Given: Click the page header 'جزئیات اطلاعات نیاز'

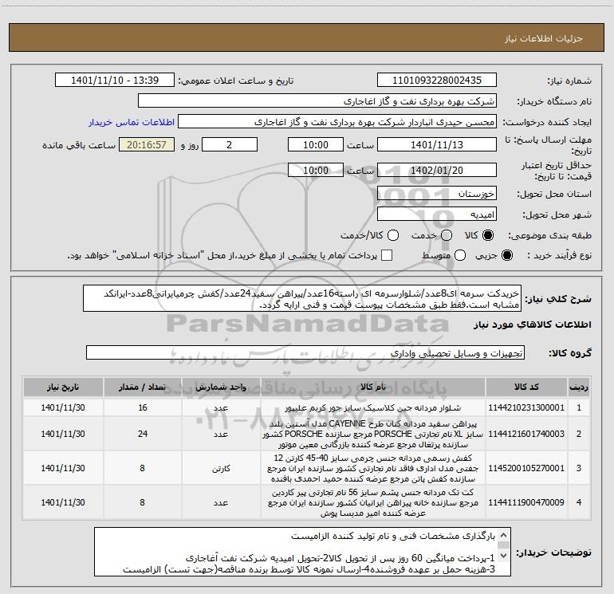Looking at the screenshot, I should pos(544,38).
